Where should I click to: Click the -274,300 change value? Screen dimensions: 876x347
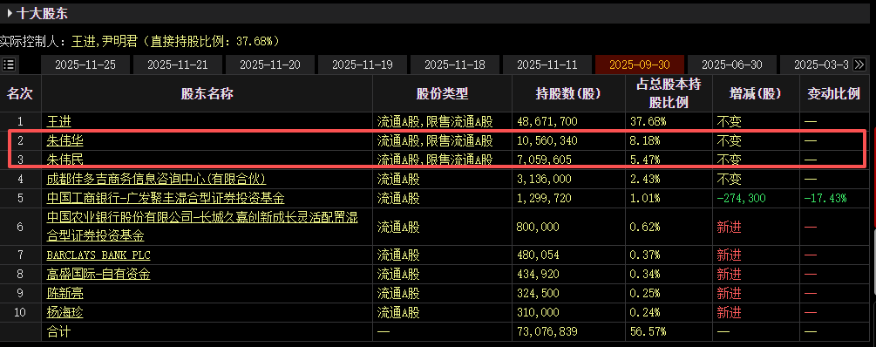click(742, 199)
